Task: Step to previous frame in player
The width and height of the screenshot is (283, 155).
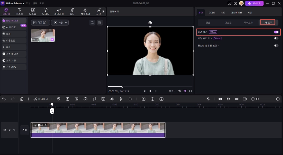Action: coord(145,91)
